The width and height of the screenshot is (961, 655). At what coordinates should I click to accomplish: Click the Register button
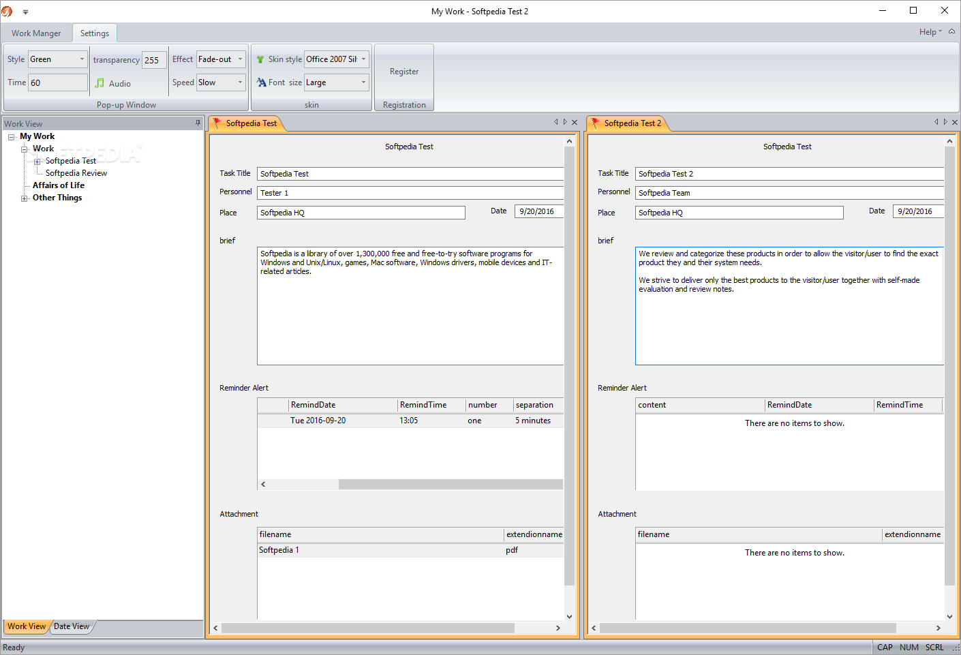[404, 72]
